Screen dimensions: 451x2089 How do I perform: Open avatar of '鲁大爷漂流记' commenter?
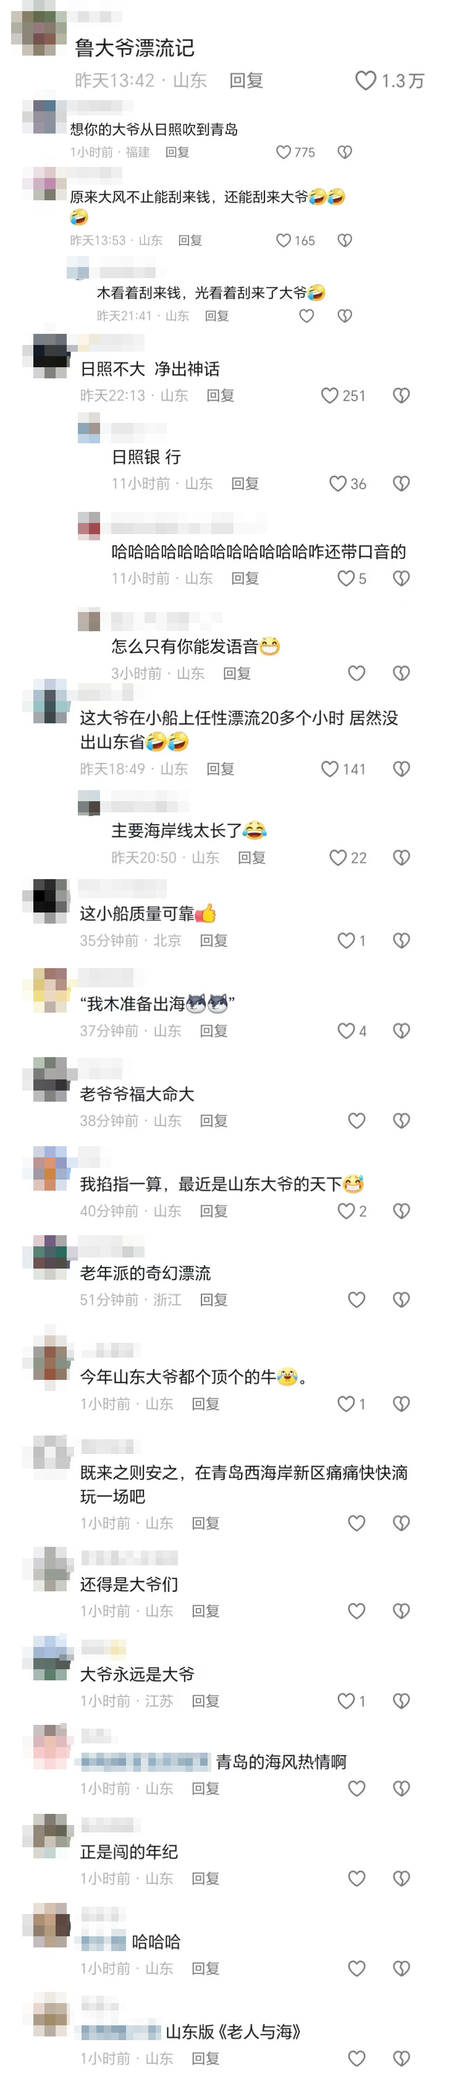coord(38,28)
